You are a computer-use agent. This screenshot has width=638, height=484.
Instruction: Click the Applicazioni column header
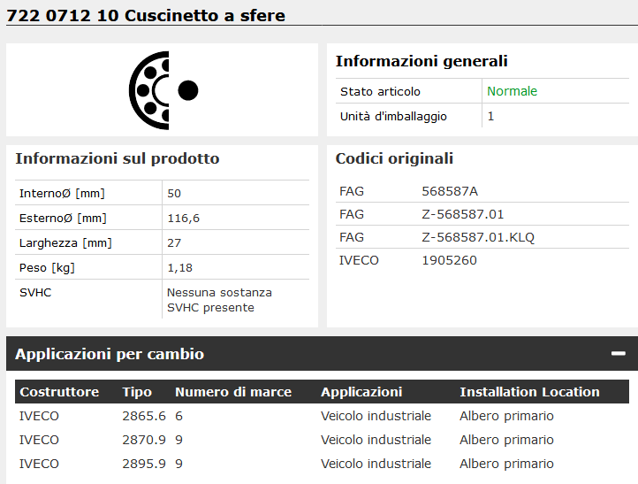point(361,392)
